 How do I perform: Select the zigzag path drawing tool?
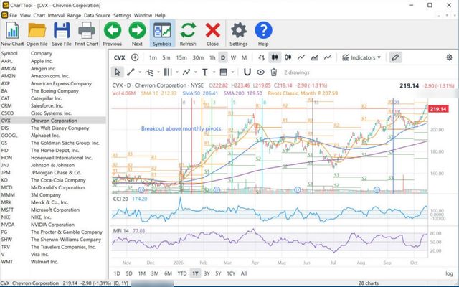click(186, 72)
